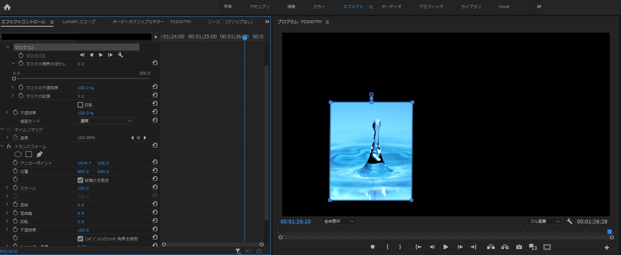Create an ellipse mask in トランスフォーム
The image size is (621, 255).
point(18,154)
